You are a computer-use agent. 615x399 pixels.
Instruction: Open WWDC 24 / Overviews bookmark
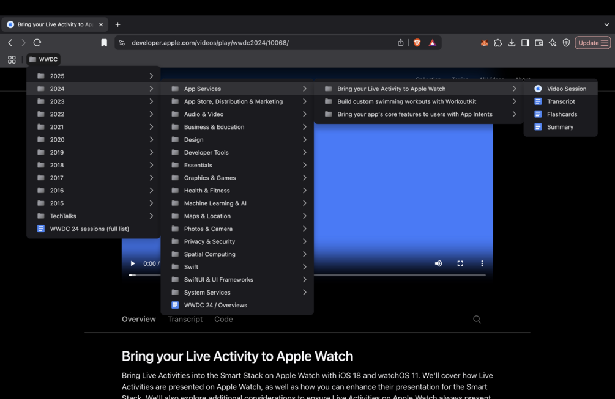pos(237,305)
